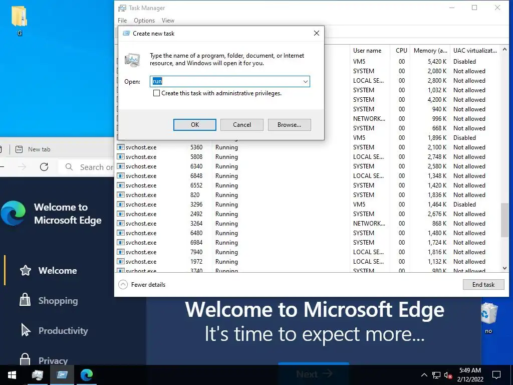Select svchost.exe row with PID 1972

tap(308, 262)
